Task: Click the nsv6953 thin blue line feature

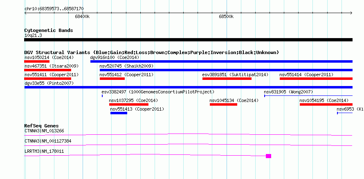Action: point(345,113)
